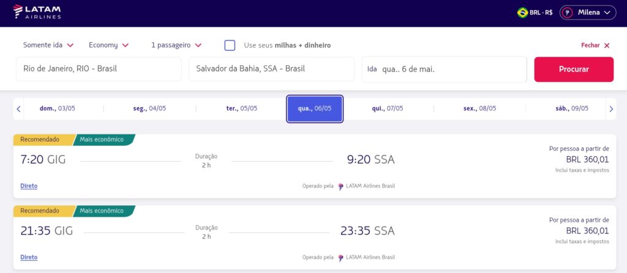This screenshot has width=627, height=273.
Task: Switch to the ter., 05/05 date tab
Action: click(x=242, y=109)
